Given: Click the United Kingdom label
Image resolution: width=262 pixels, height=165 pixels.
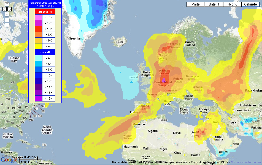Looking at the screenshot, I should pyautogui.click(x=148, y=74).
